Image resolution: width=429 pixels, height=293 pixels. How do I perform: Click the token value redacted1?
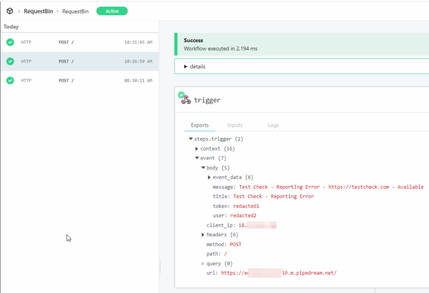pos(246,206)
